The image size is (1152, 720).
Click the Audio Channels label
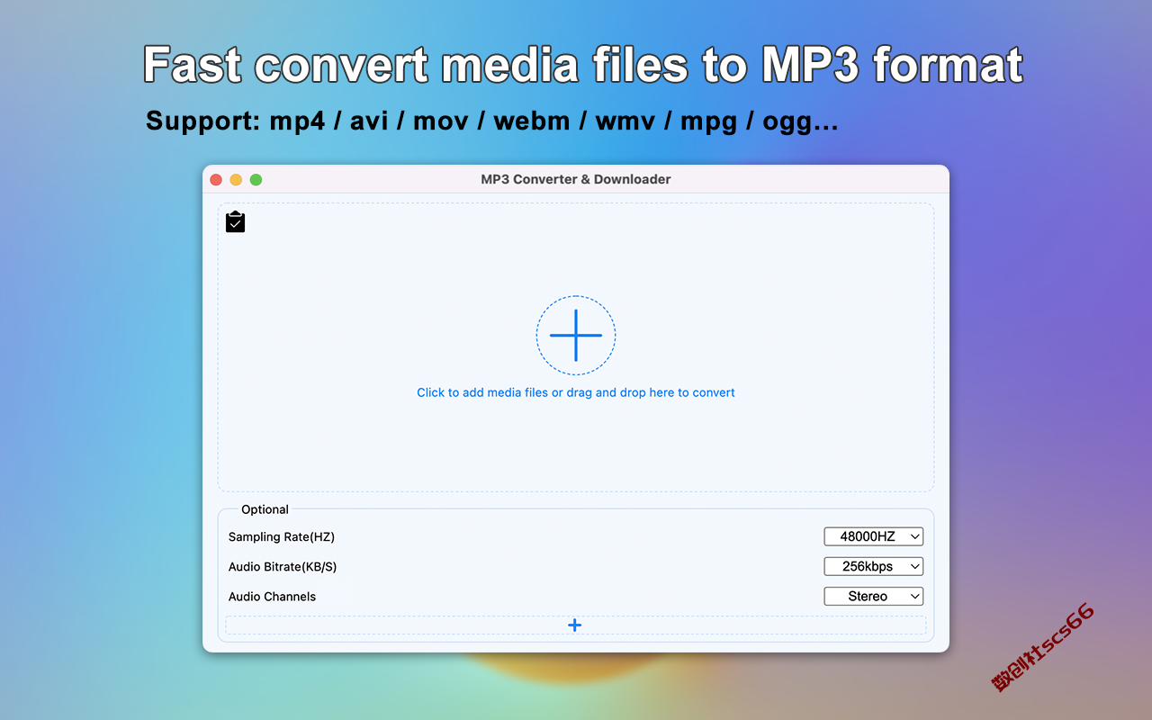click(272, 596)
